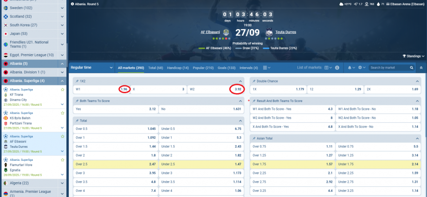Star the Flamurtari Vlore vs Egnatia match
The height and width of the screenshot is (197, 427).
tap(63, 159)
